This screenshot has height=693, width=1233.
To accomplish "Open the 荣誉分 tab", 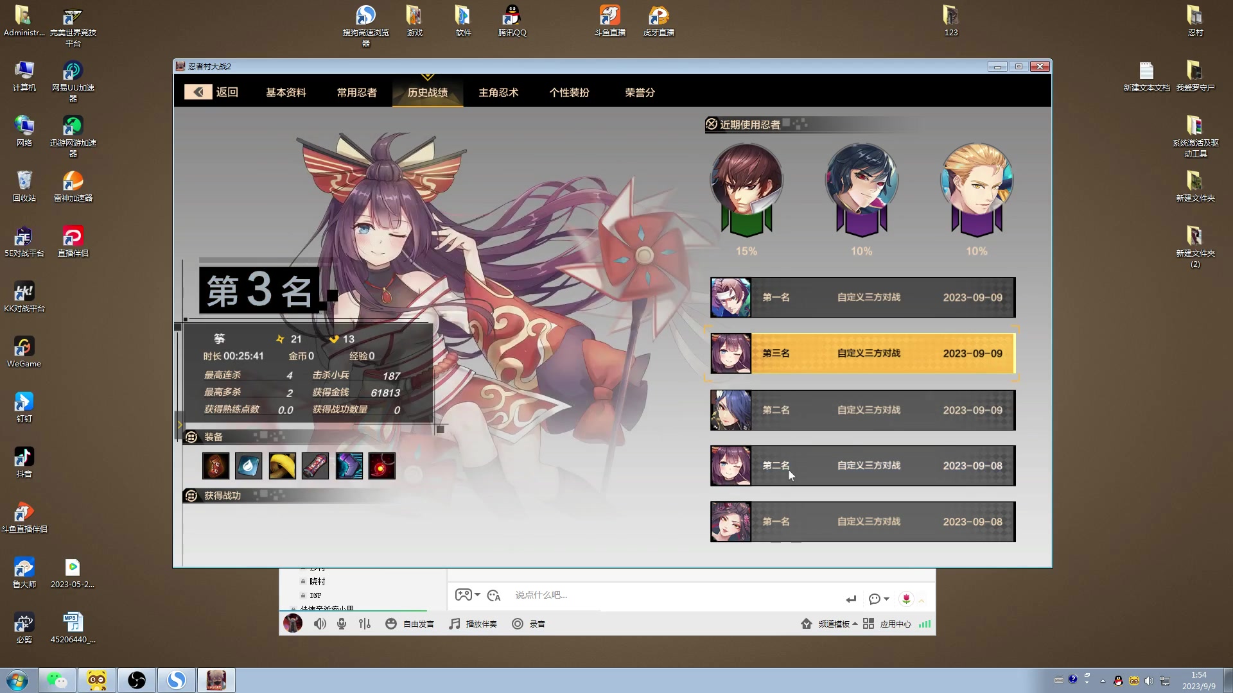I will (x=640, y=92).
